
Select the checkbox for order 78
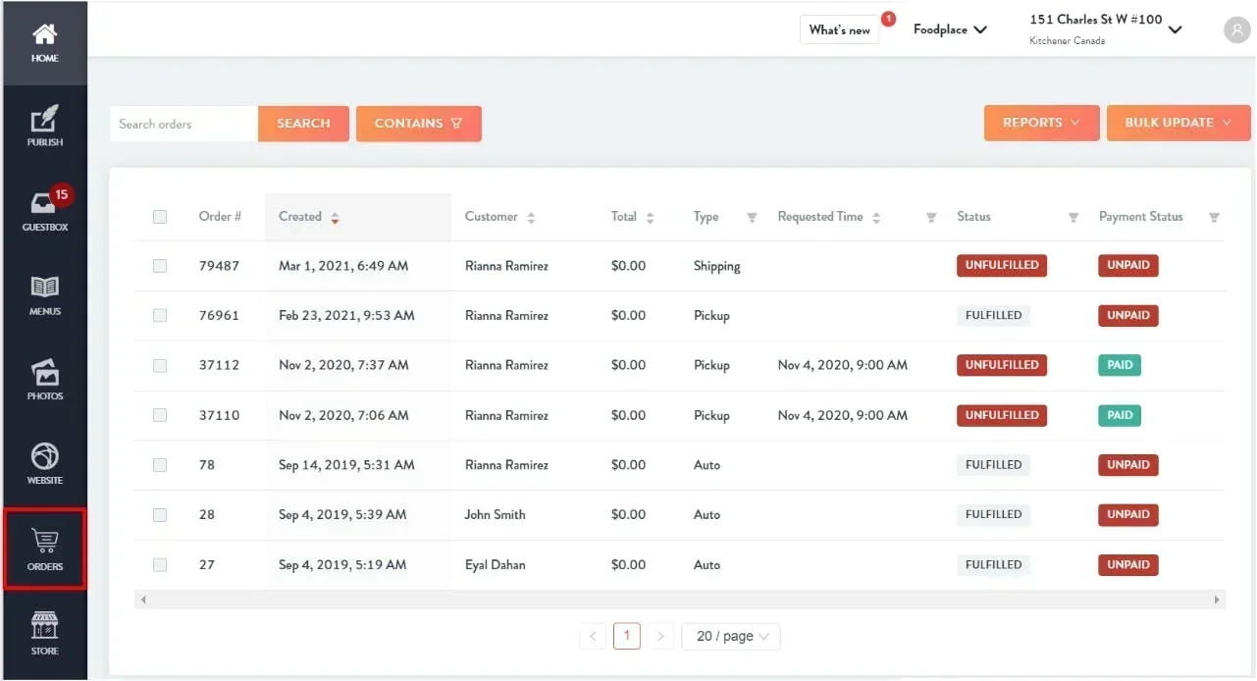[x=160, y=465]
